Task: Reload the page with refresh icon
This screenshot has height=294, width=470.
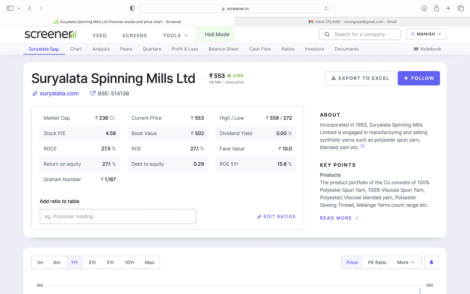Action: (x=326, y=9)
